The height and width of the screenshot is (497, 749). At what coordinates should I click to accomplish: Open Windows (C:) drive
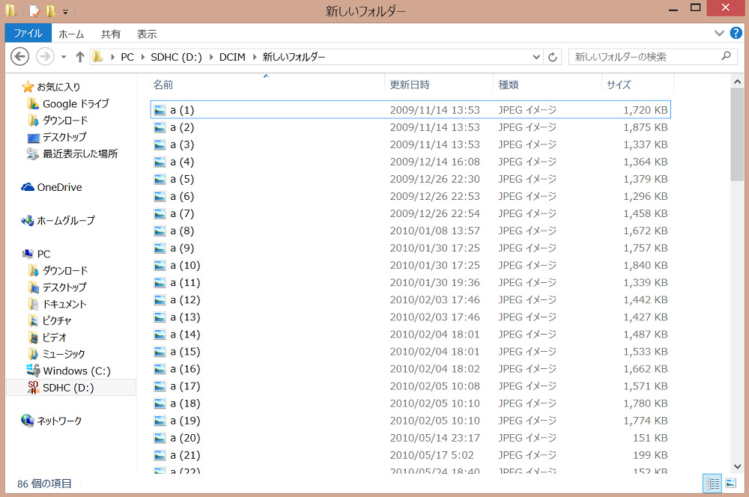(x=76, y=371)
